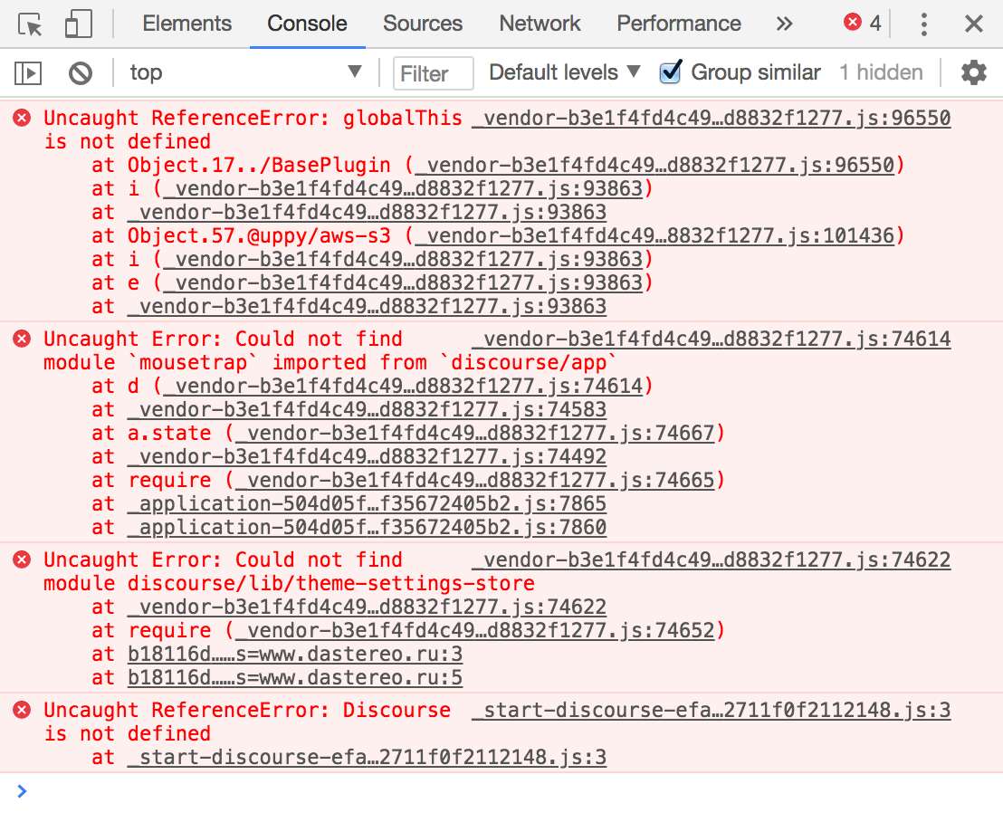1003x813 pixels.
Task: Switch to the Network tab
Action: click(540, 24)
